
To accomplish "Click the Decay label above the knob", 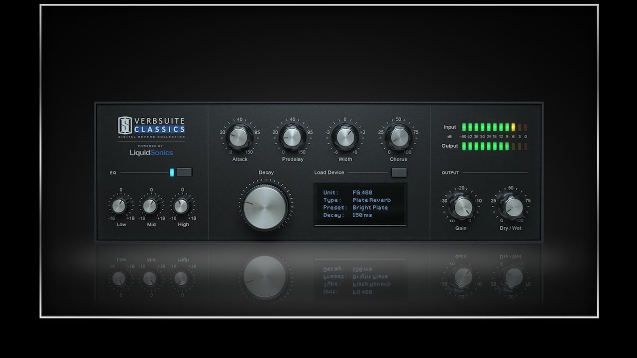I will coord(266,173).
